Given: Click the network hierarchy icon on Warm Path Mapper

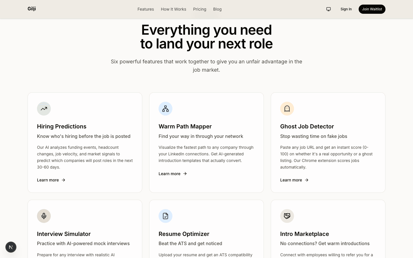Looking at the screenshot, I should 165,109.
